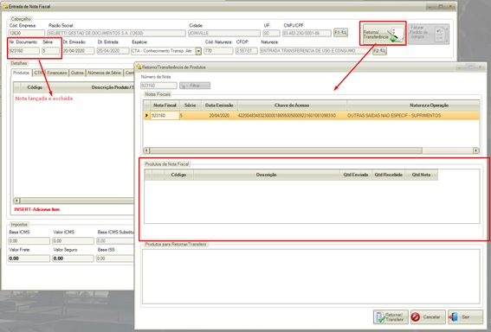Click the Chave de Acesso value cell
491x332 pixels.
(292, 115)
